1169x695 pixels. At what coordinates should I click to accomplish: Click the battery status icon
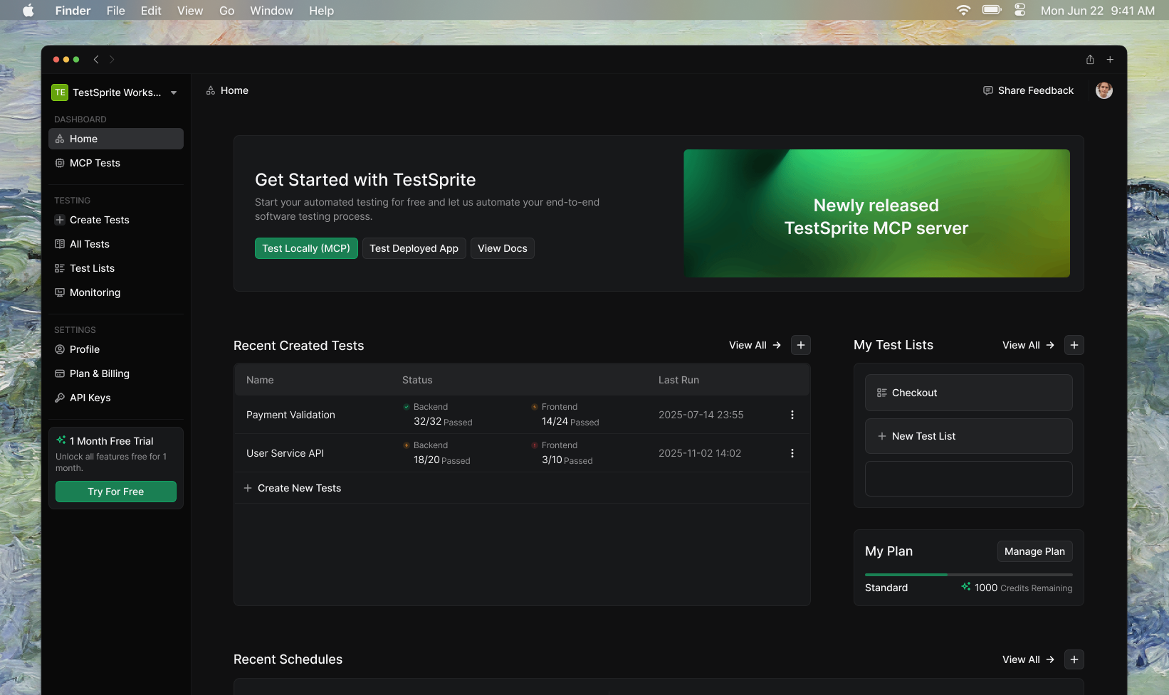(x=992, y=10)
